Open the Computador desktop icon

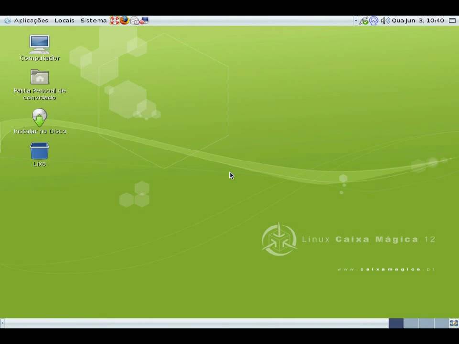point(40,48)
